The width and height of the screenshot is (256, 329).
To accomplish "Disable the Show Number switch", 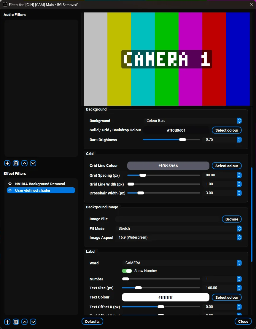I will click(x=127, y=271).
